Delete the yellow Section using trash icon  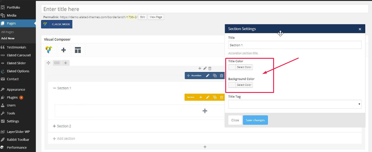pos(222,97)
